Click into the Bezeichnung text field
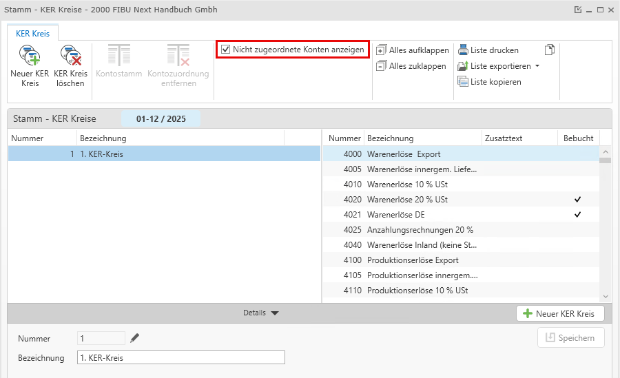620x378 pixels. click(x=180, y=358)
